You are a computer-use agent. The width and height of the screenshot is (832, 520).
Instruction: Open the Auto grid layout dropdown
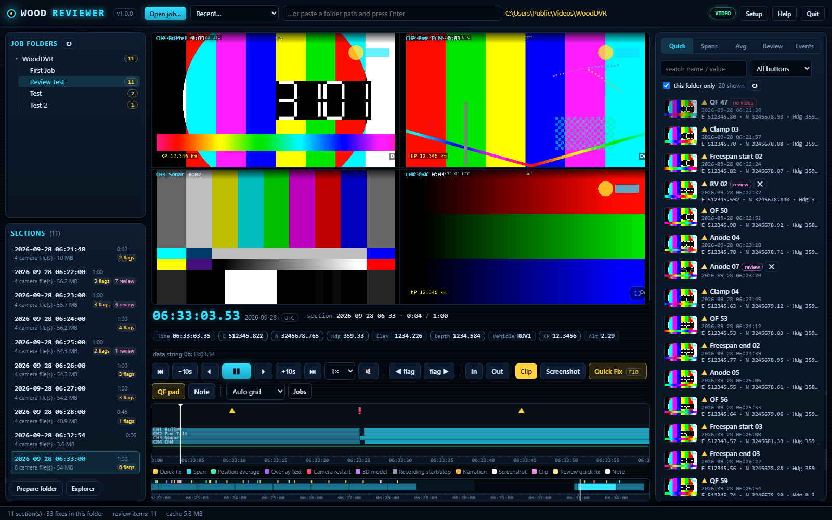coord(255,392)
